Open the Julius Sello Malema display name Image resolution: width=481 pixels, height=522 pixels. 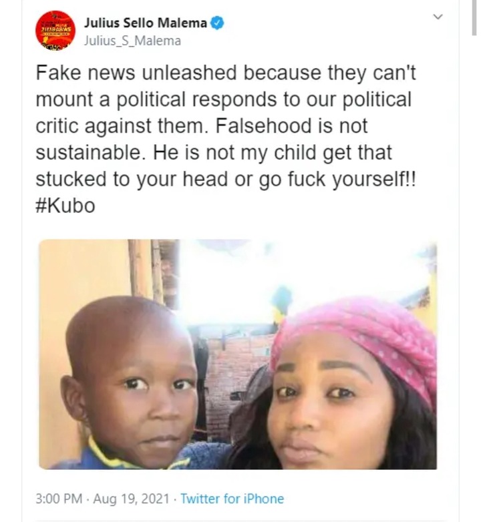[x=145, y=23]
